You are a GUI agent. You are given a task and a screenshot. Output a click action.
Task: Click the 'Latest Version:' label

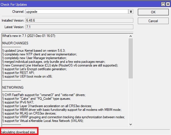14,27
